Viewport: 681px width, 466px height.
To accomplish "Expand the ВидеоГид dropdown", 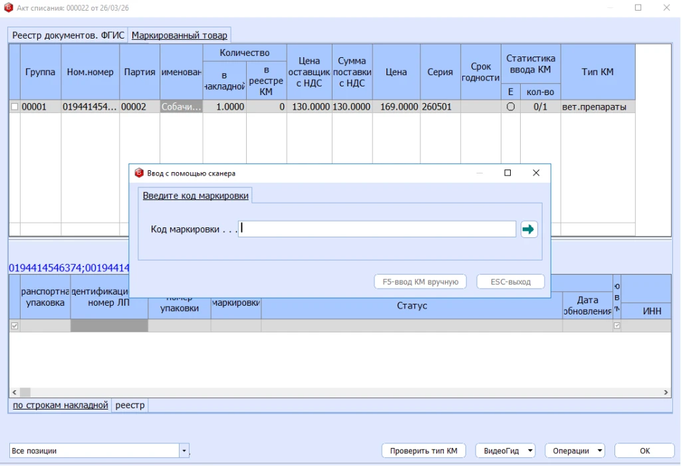I will tap(530, 451).
